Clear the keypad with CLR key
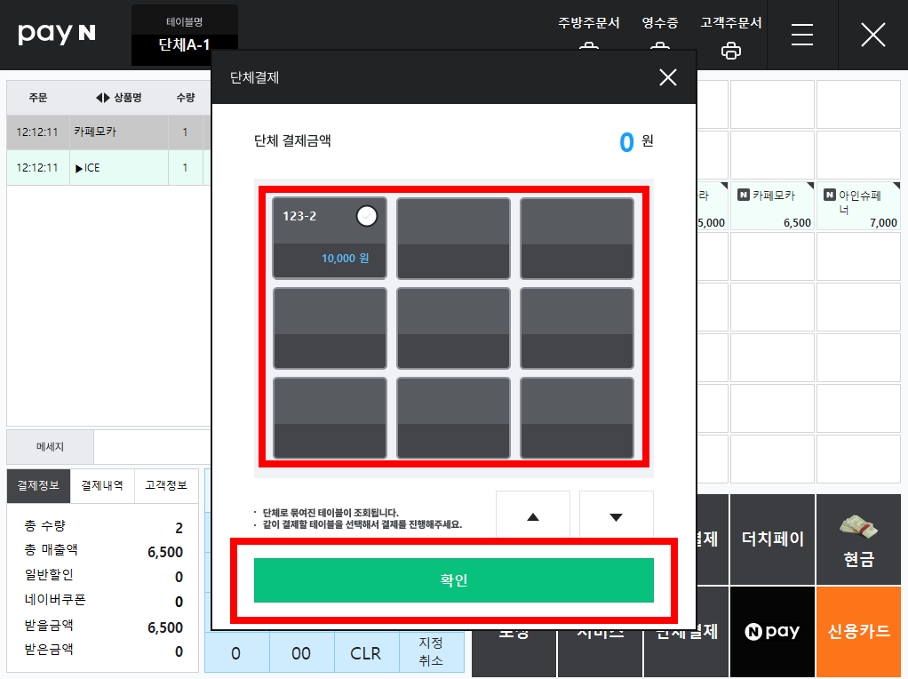The width and height of the screenshot is (908, 679). click(x=365, y=653)
